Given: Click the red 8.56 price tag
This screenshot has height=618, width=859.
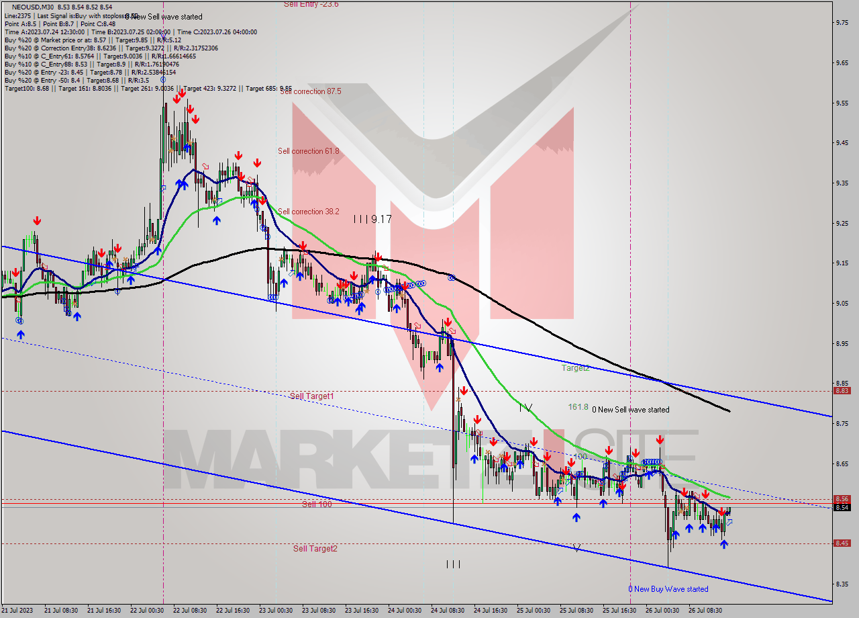Looking at the screenshot, I should tap(842, 499).
